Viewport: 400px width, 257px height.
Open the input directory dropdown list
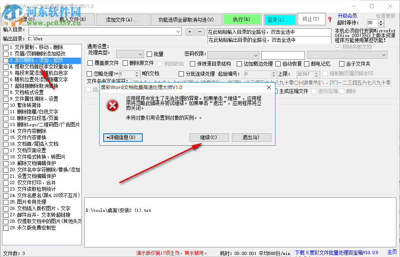pyautogui.click(x=178, y=31)
